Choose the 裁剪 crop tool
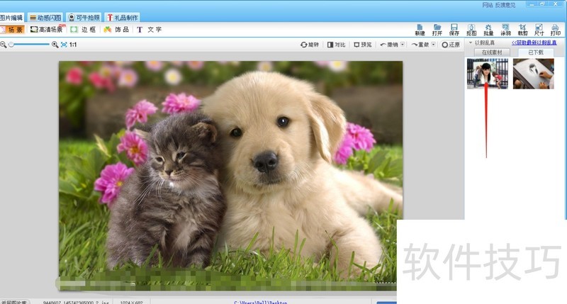This screenshot has width=567, height=304. tap(522, 30)
